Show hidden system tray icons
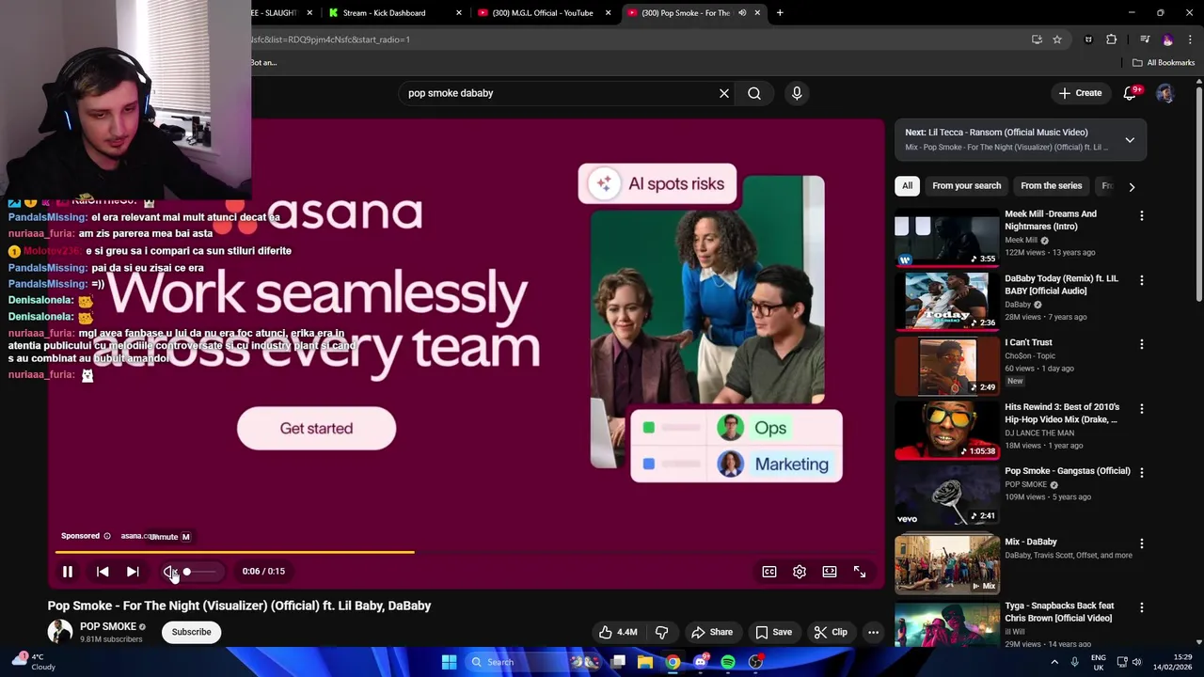 (1054, 662)
